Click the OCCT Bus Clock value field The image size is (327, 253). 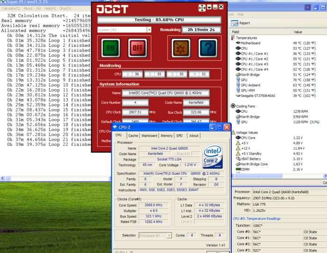pos(196,112)
